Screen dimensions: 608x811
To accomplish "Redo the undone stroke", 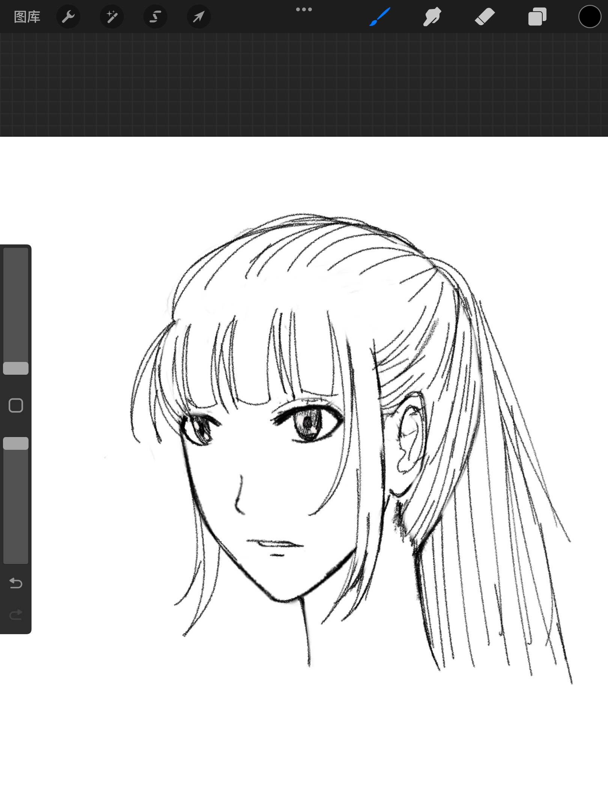I will point(16,615).
